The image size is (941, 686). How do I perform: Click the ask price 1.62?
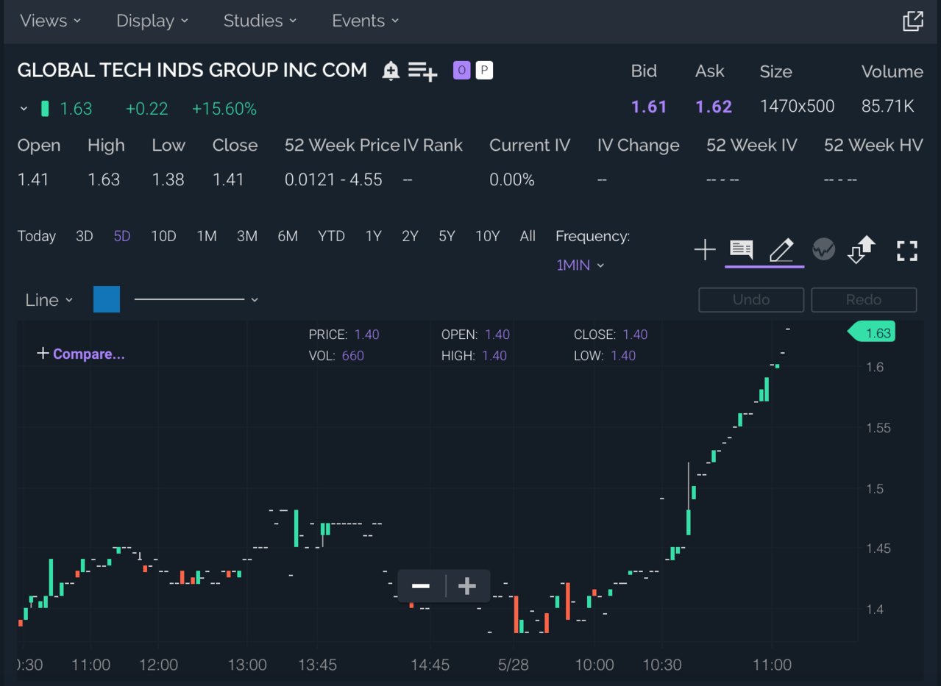coord(714,107)
